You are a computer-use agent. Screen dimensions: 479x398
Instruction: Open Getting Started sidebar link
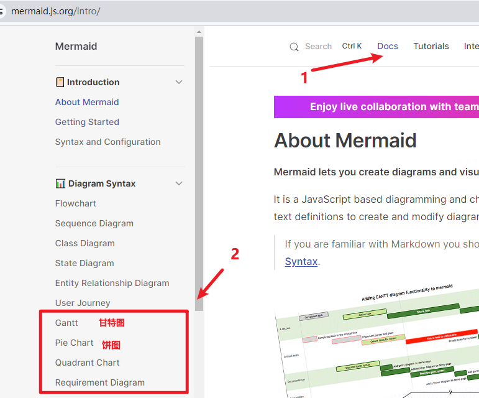pyautogui.click(x=87, y=122)
